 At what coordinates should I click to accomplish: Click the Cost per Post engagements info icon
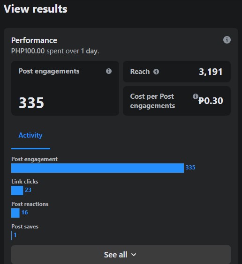pos(196,96)
